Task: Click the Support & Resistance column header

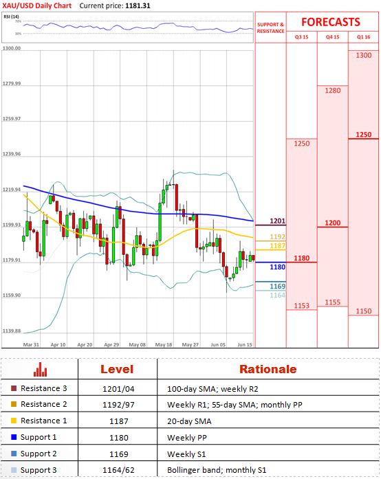Action: pyautogui.click(x=270, y=27)
